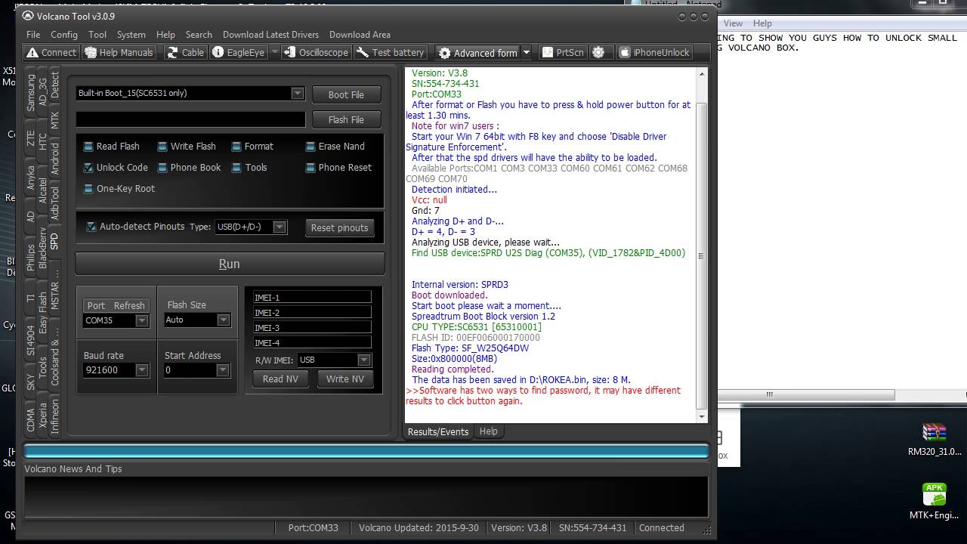Tick the Format option

pos(236,147)
